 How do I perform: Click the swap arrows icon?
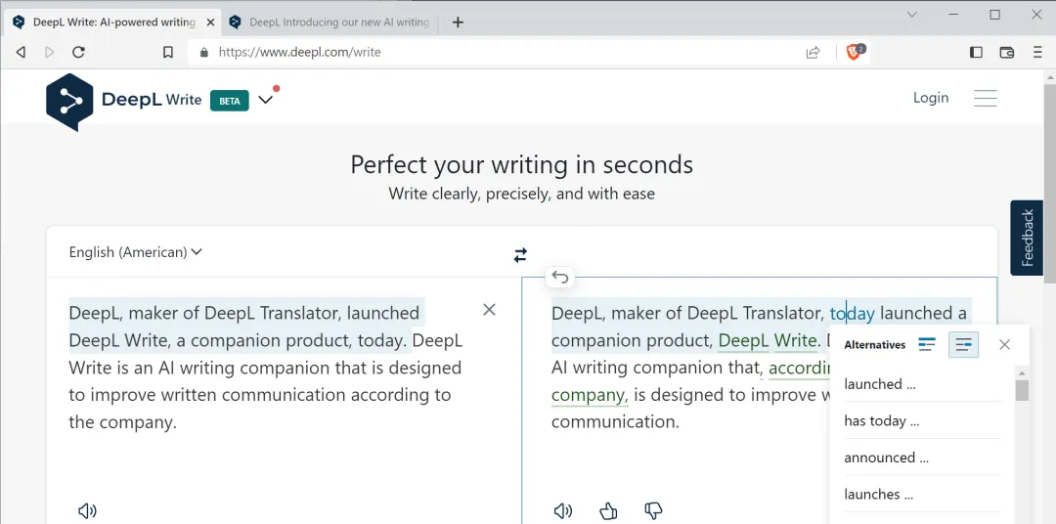click(x=520, y=255)
